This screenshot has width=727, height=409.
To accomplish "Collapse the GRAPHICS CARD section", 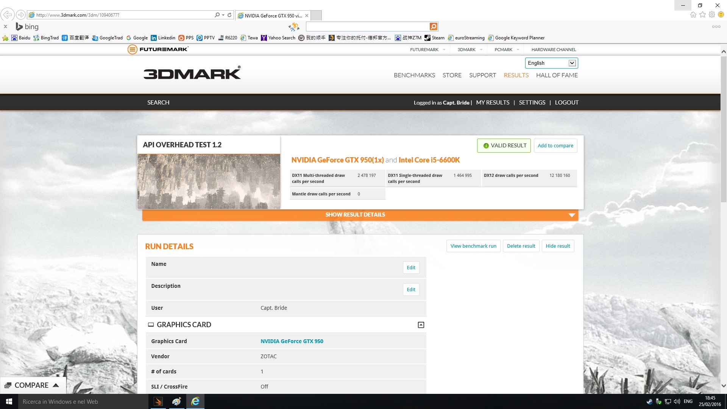I will click(x=421, y=325).
